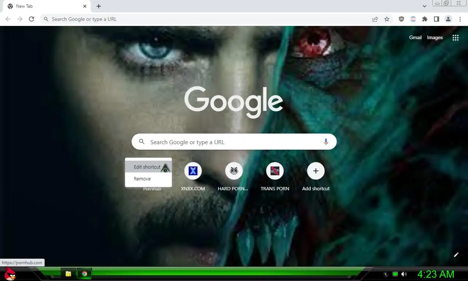Start a voice search with the microphone
The width and height of the screenshot is (468, 281).
coord(326,142)
